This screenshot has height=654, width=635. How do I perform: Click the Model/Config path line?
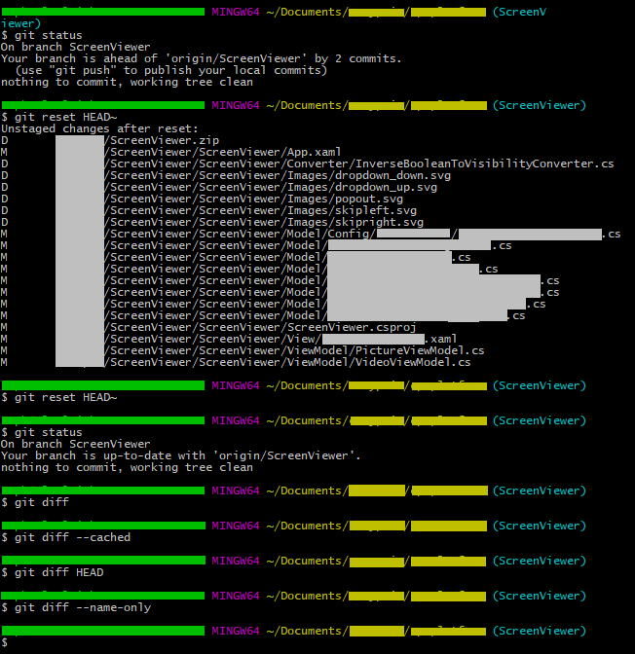pos(311,234)
